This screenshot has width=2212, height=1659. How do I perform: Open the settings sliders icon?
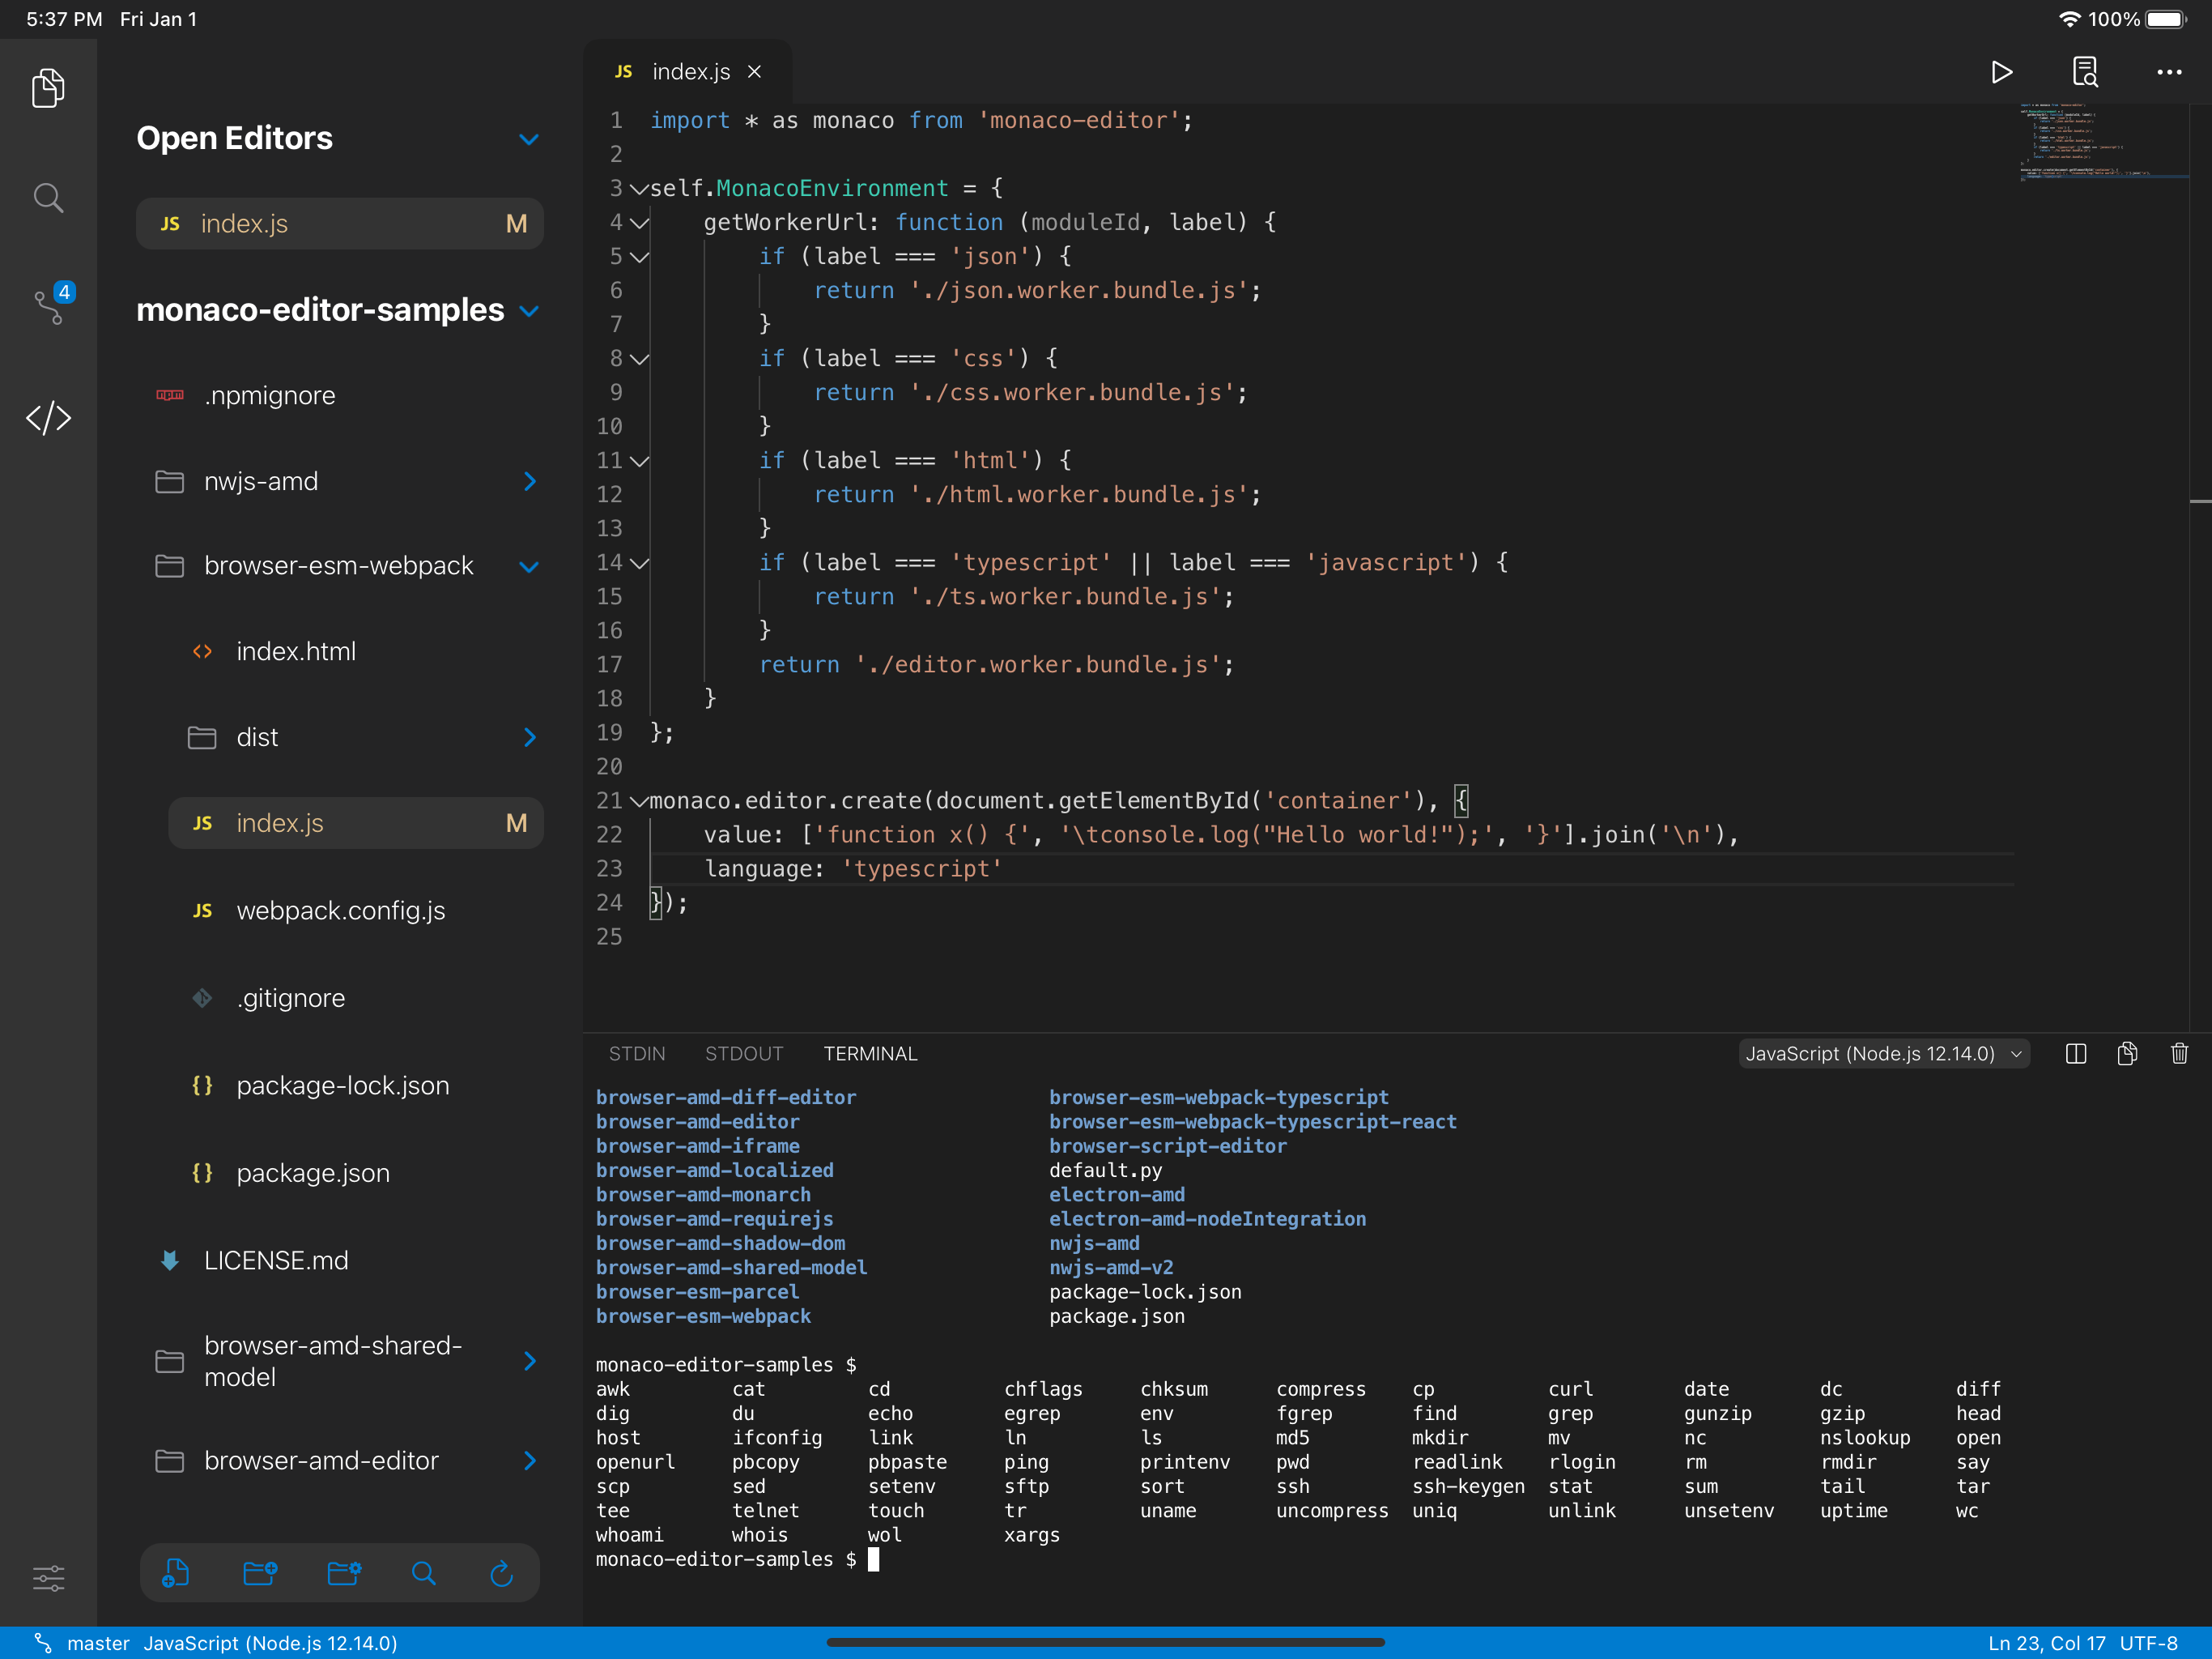48,1578
